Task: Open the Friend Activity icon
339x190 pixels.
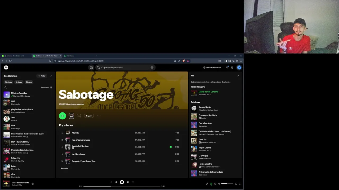Action: pos(232,68)
